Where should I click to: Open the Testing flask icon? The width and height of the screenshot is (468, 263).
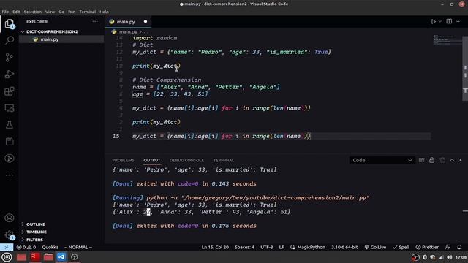pyautogui.click(x=10, y=125)
